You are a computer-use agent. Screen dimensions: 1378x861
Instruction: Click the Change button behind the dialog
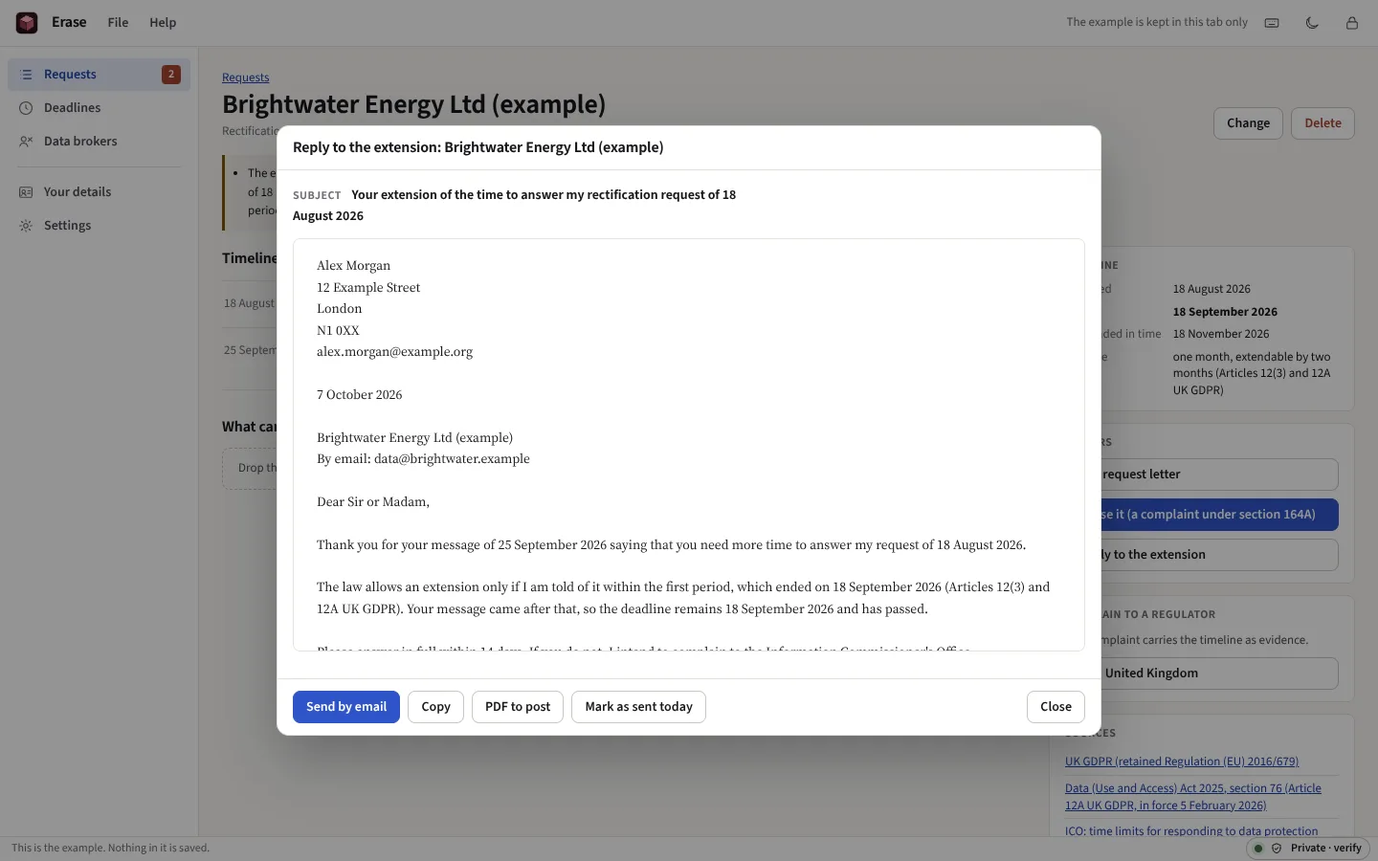[x=1248, y=123]
